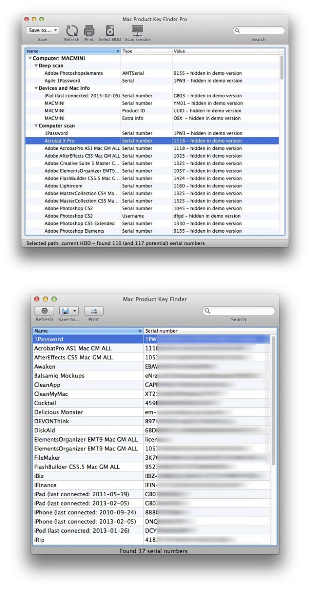Click Scan remote monitor icon

(x=137, y=31)
